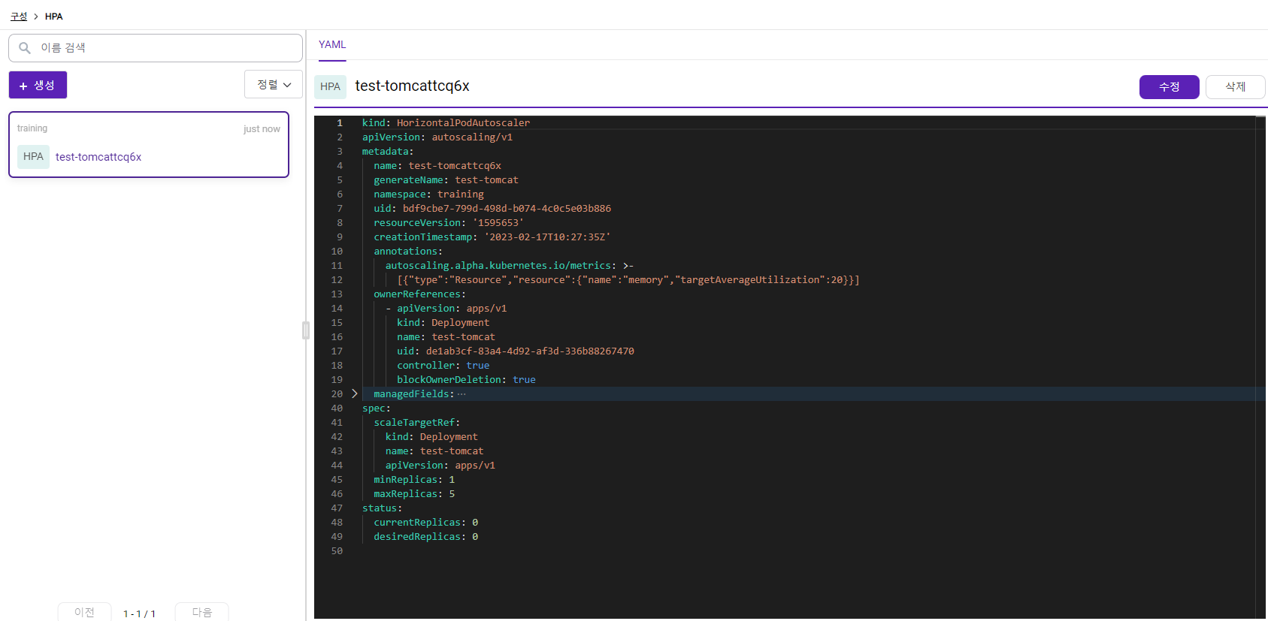Image resolution: width=1268 pixels, height=621 pixels.
Task: Switch to the YAML tab
Action: pyautogui.click(x=332, y=45)
